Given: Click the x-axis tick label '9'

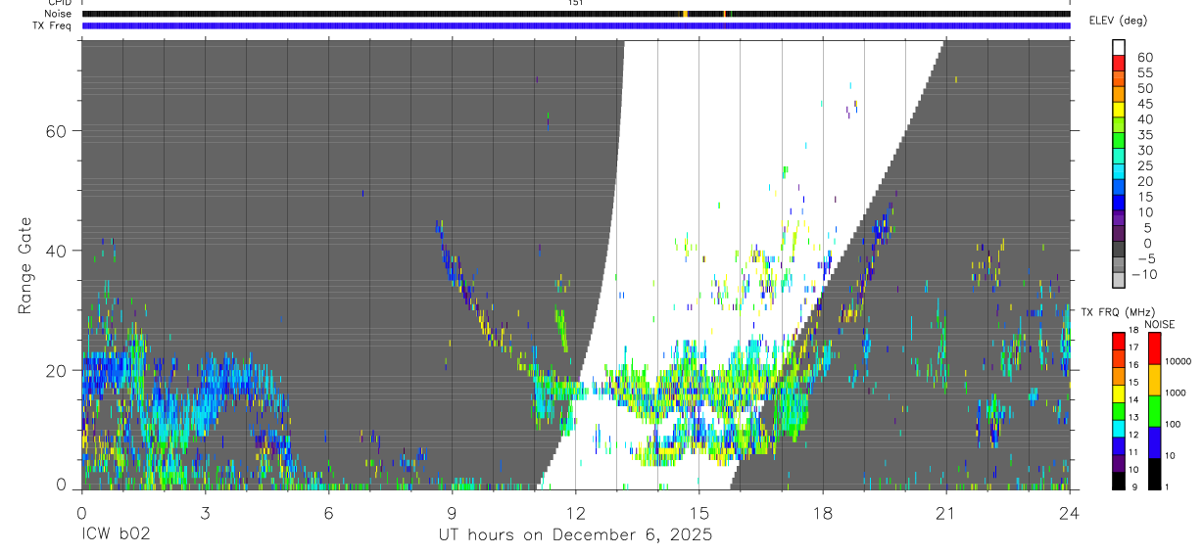Looking at the screenshot, I should (452, 512).
